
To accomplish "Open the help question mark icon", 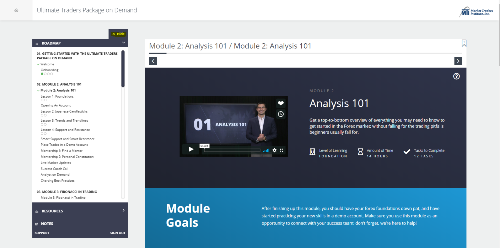I will pos(456,76).
